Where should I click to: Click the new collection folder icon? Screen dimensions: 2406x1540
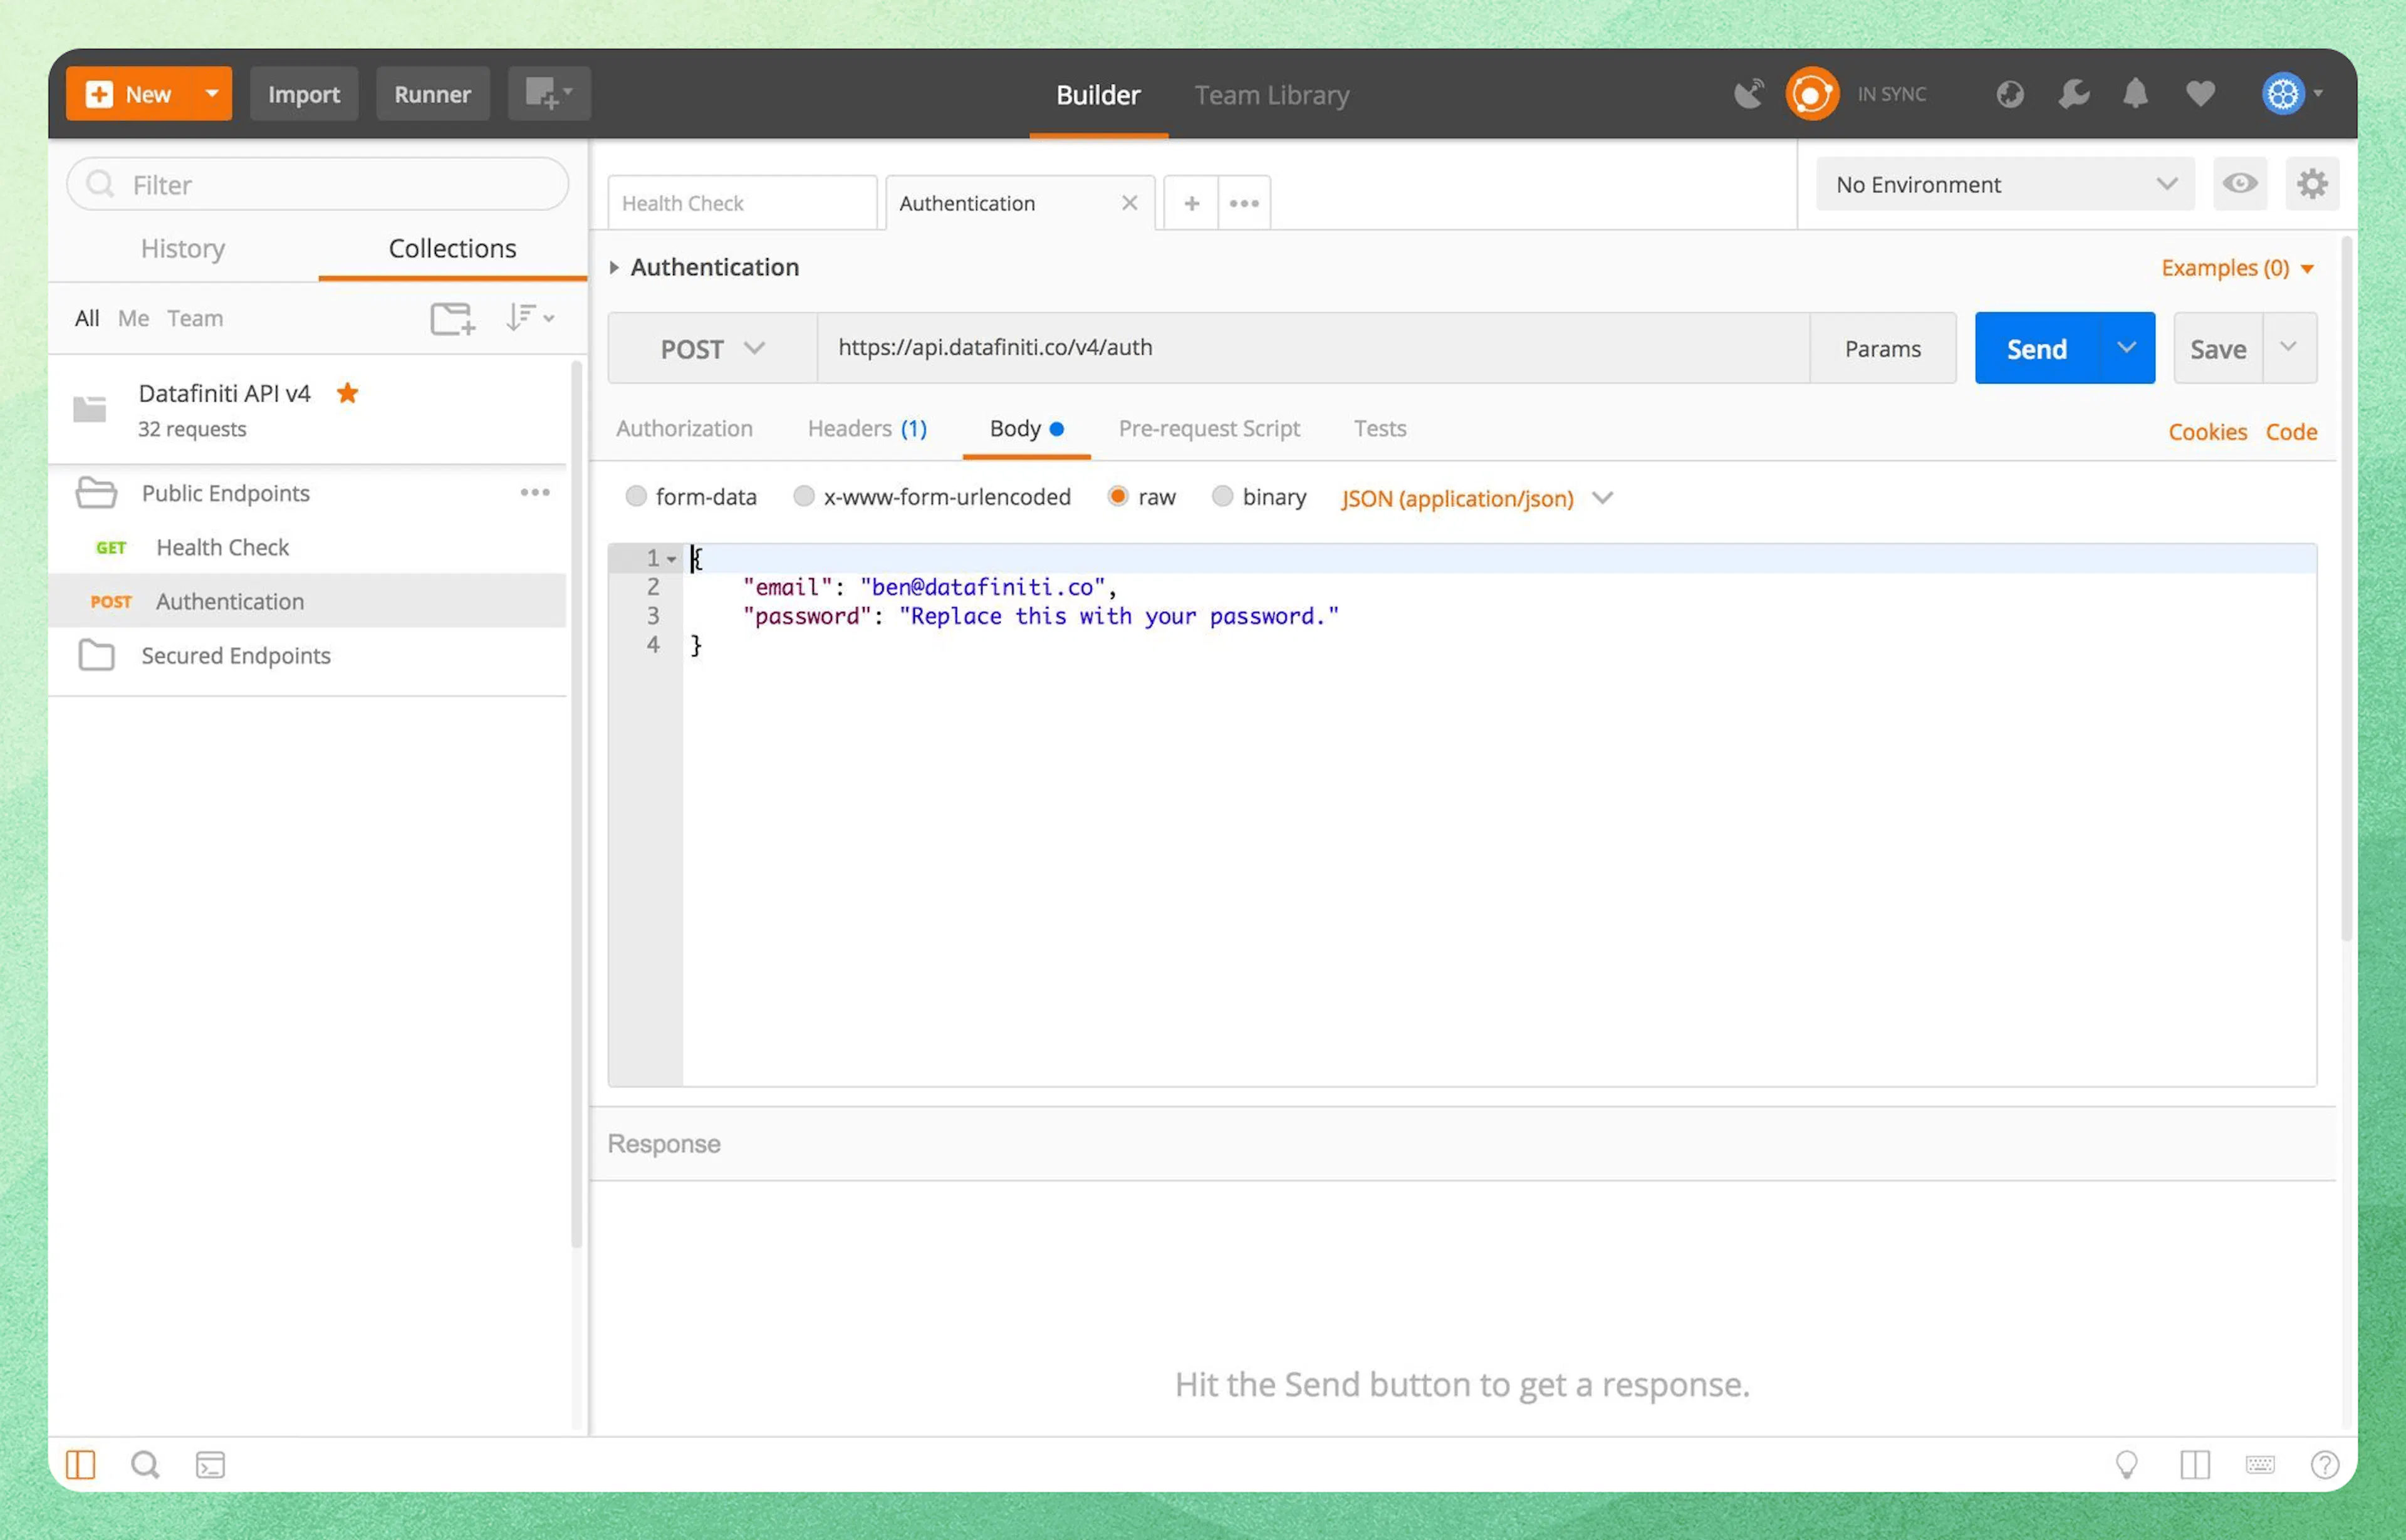[451, 318]
